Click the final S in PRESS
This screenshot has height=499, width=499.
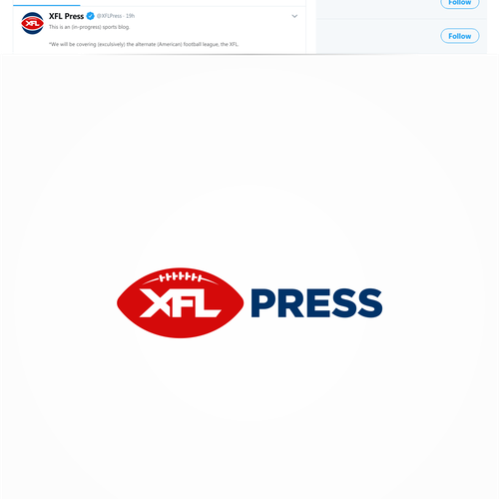[369, 303]
